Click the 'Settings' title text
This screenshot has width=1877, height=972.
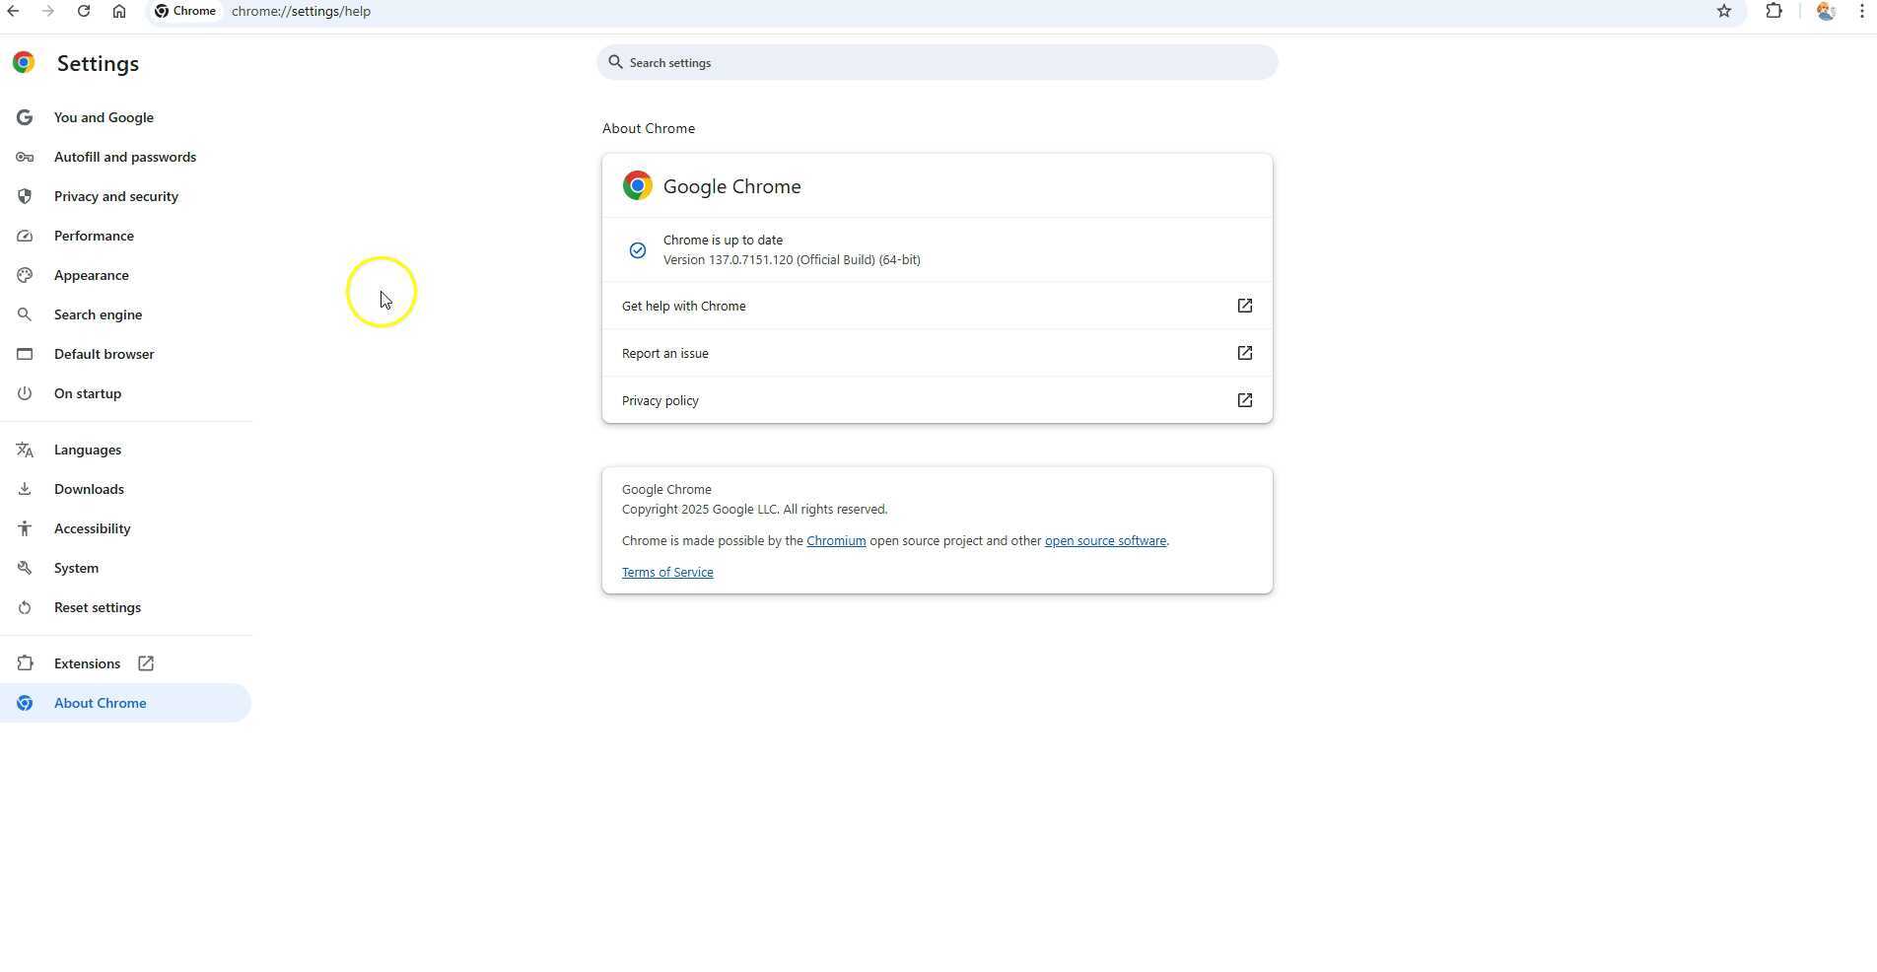click(x=98, y=63)
